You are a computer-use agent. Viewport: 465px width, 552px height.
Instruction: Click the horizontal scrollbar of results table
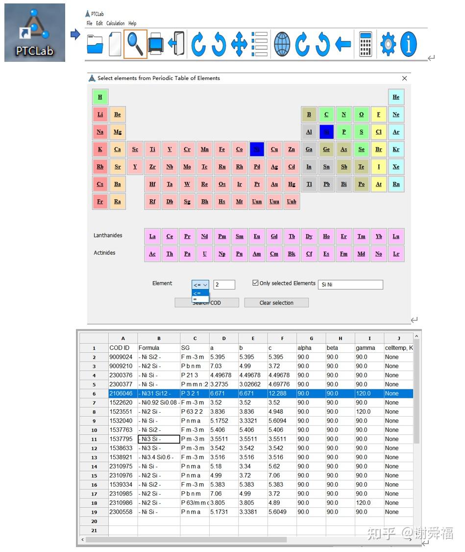[186, 539]
